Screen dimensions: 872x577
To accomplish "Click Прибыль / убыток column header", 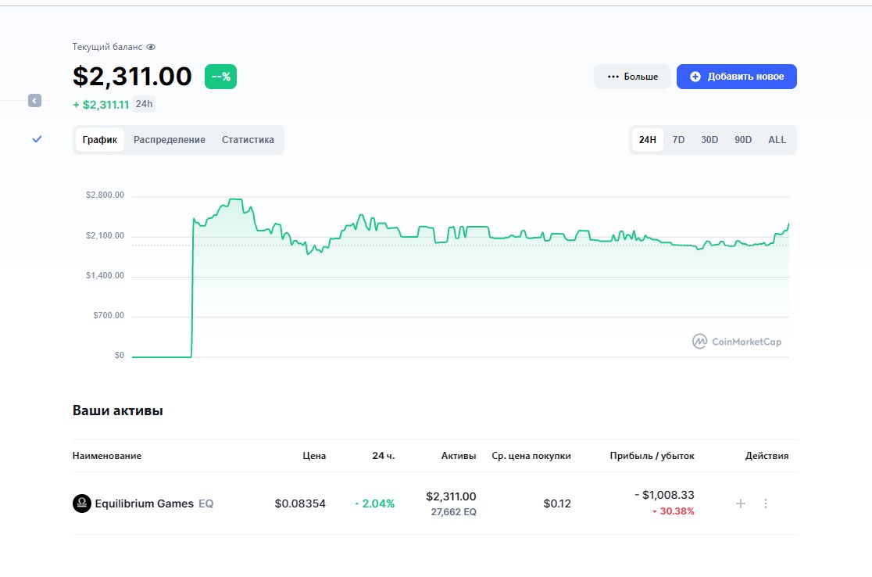I will pyautogui.click(x=652, y=456).
